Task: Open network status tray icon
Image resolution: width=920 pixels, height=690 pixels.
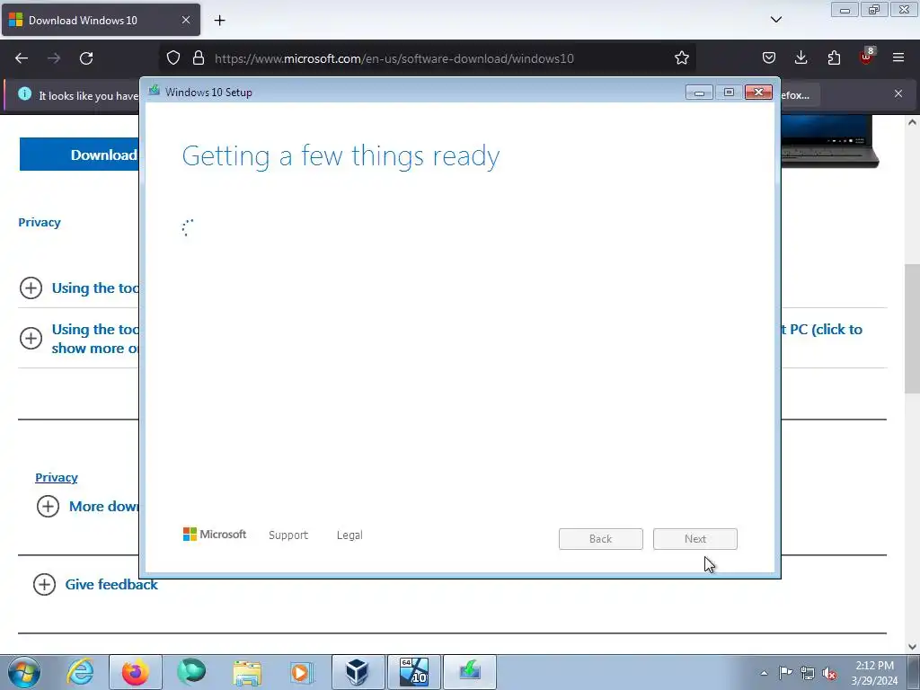Action: [808, 673]
